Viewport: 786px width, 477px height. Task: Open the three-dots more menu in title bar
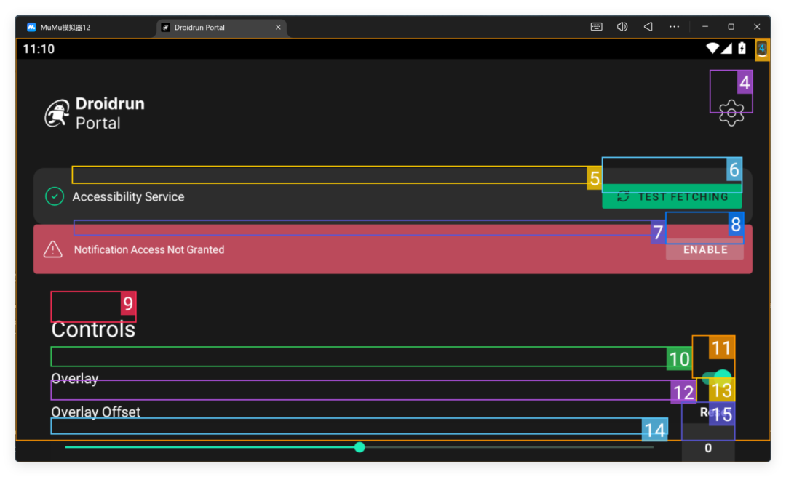[674, 27]
